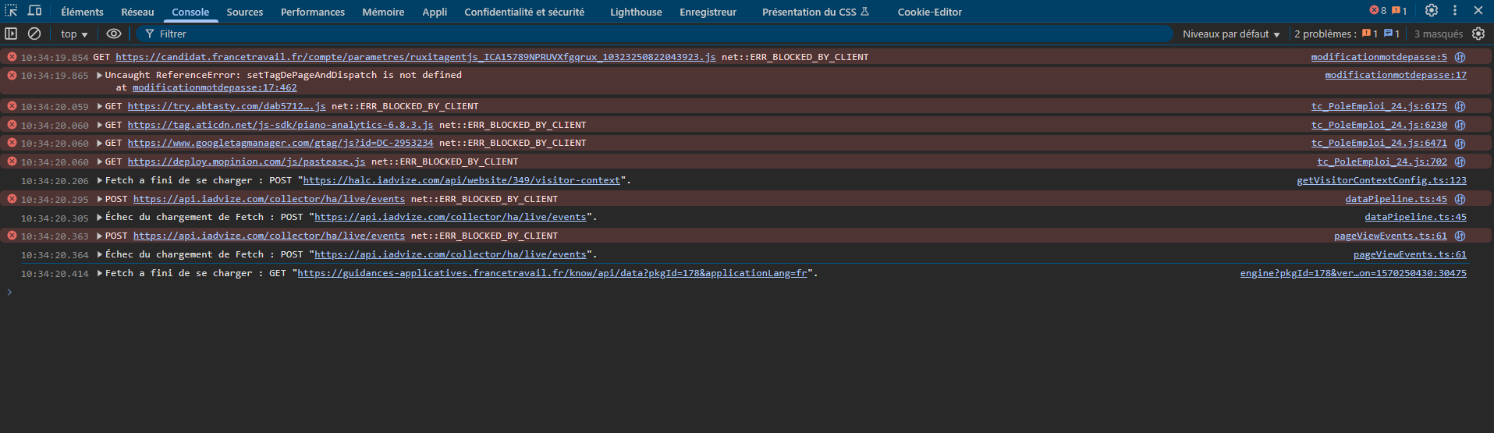Viewport: 1494px width, 433px height.
Task: Click the AI assistance icon on the googletagmanager row
Action: pos(1460,143)
